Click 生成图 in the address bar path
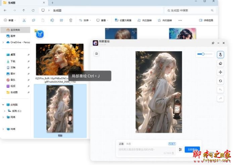Image resolution: width=235 pixels, height=165 pixels. (x=57, y=10)
